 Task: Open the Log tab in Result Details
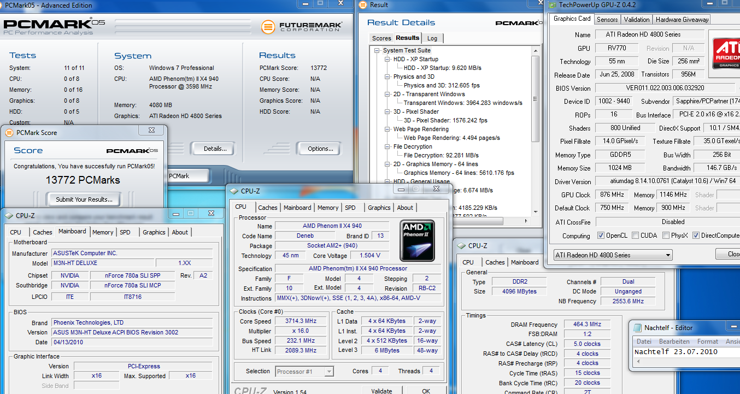(x=432, y=38)
